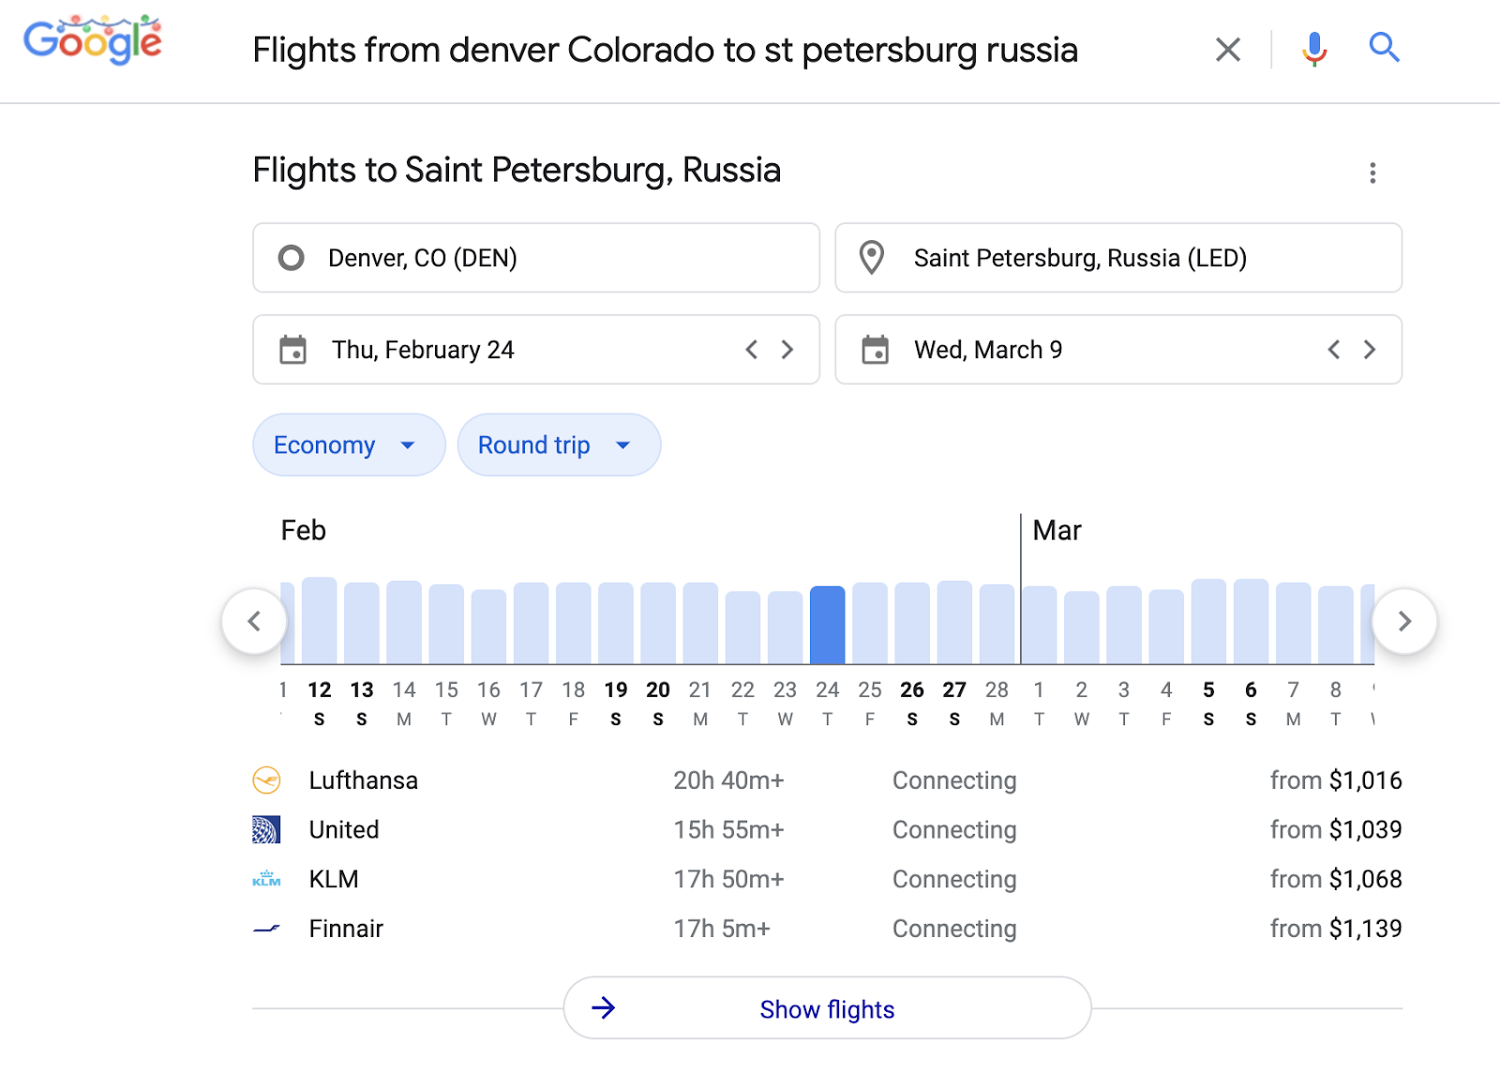The width and height of the screenshot is (1500, 1073).
Task: Open the United flight result
Action: click(x=828, y=830)
